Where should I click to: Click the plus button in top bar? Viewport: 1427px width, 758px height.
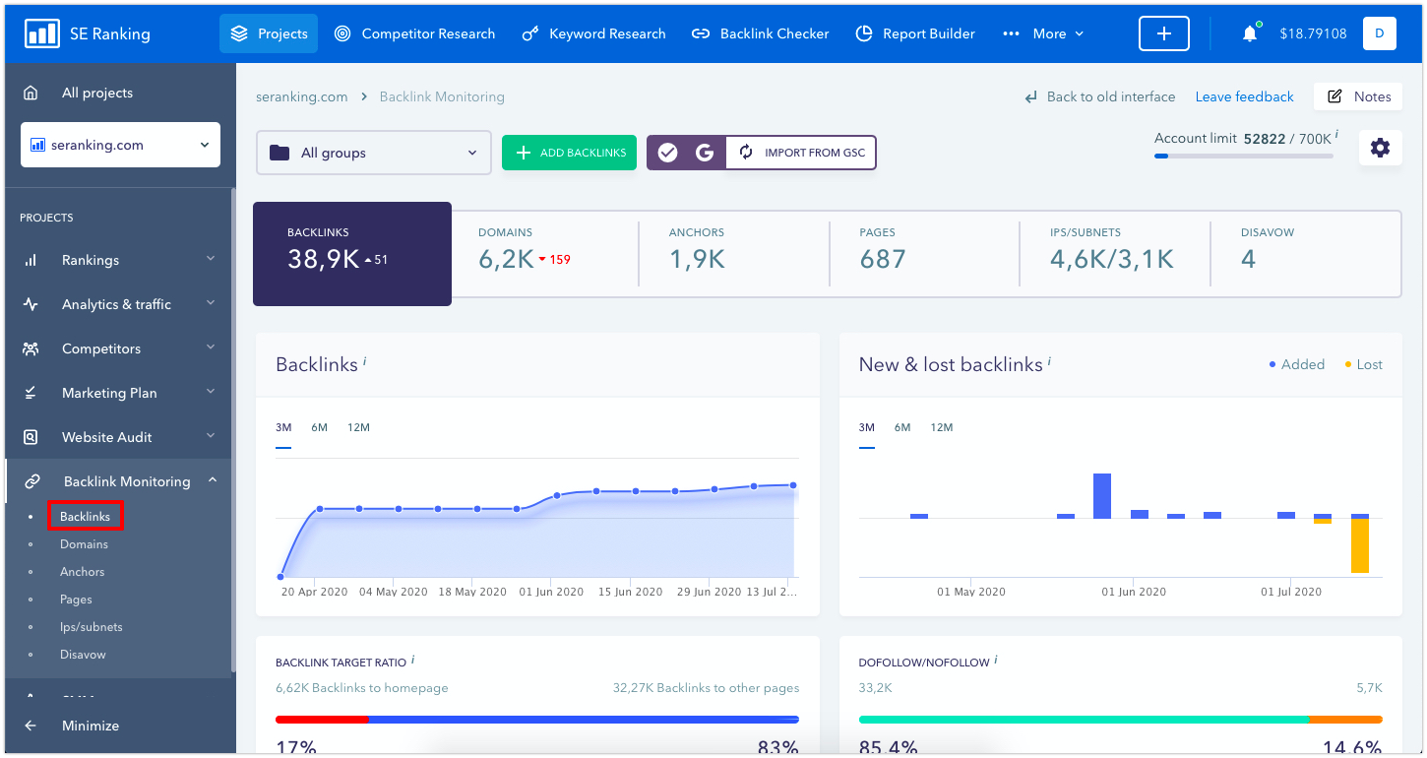point(1163,33)
